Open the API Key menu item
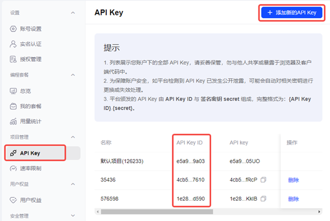Viewport: 330px width, 221px height. click(36, 153)
